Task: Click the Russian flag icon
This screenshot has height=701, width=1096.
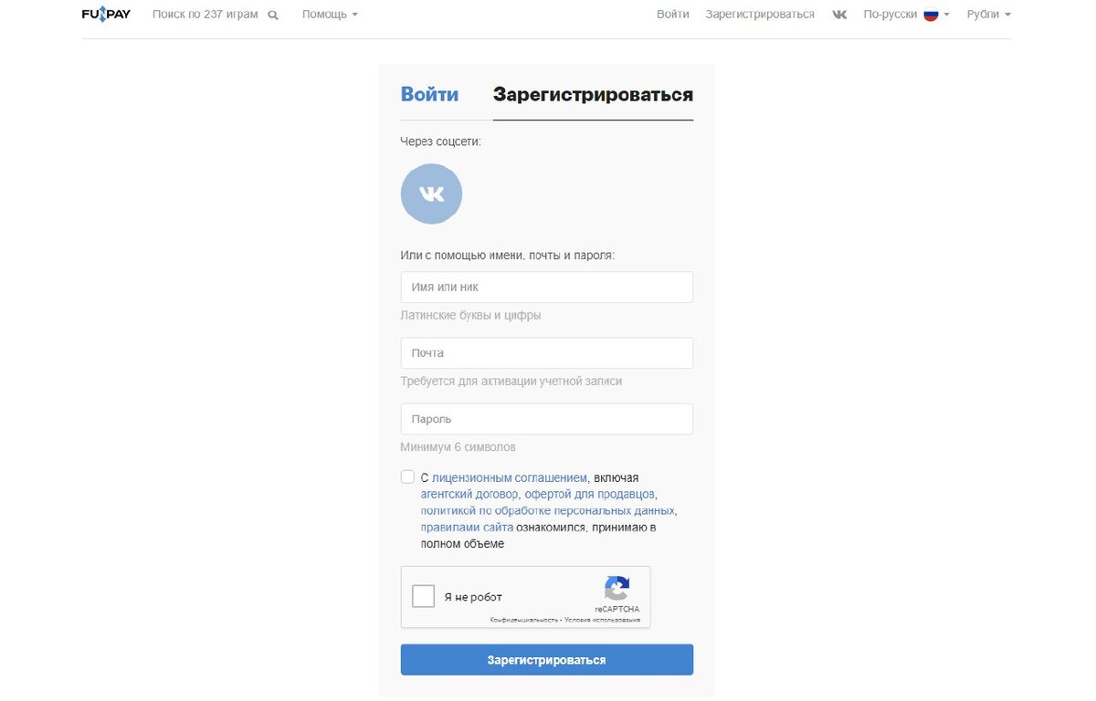Action: 931,15
